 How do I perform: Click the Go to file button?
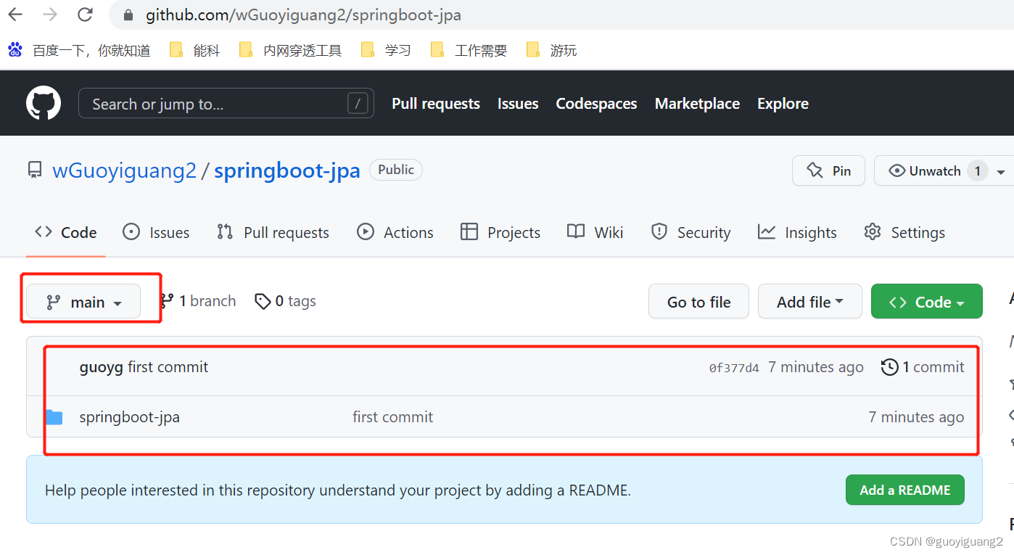698,302
